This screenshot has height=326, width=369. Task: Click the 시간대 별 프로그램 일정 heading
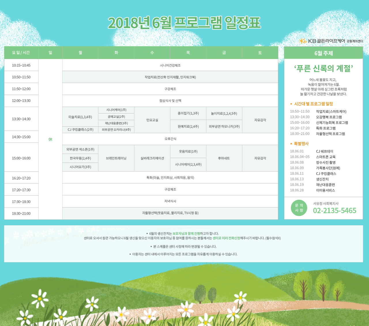click(x=313, y=104)
